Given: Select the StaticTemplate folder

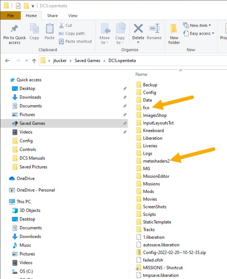Looking at the screenshot, I should (157, 222).
